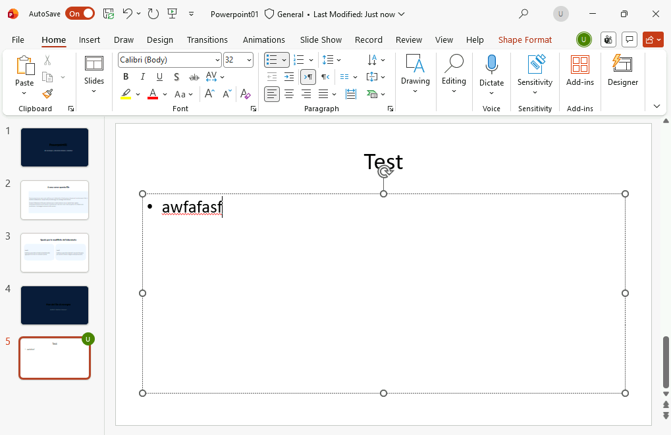Click the Clear All Formatting icon

pyautogui.click(x=245, y=93)
